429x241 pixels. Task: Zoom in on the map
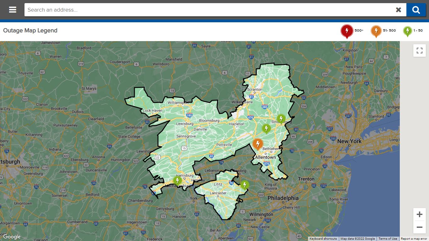(x=420, y=215)
